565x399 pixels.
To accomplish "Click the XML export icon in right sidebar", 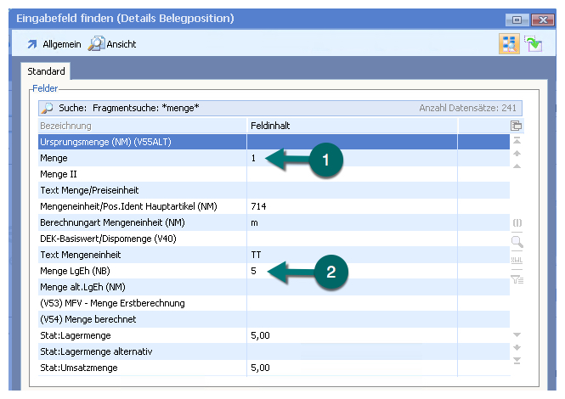I will click(x=517, y=259).
